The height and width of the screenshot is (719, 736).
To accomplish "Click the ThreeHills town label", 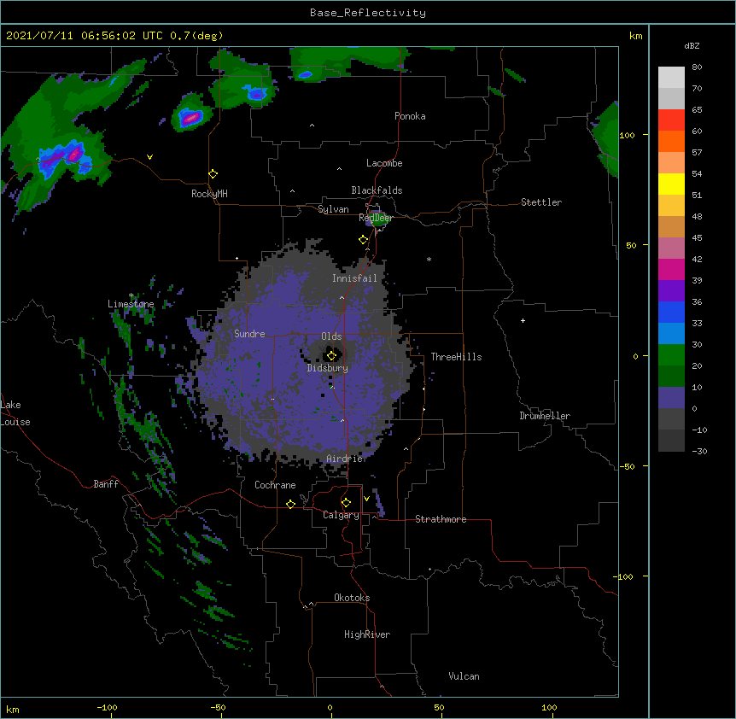I will click(x=456, y=357).
